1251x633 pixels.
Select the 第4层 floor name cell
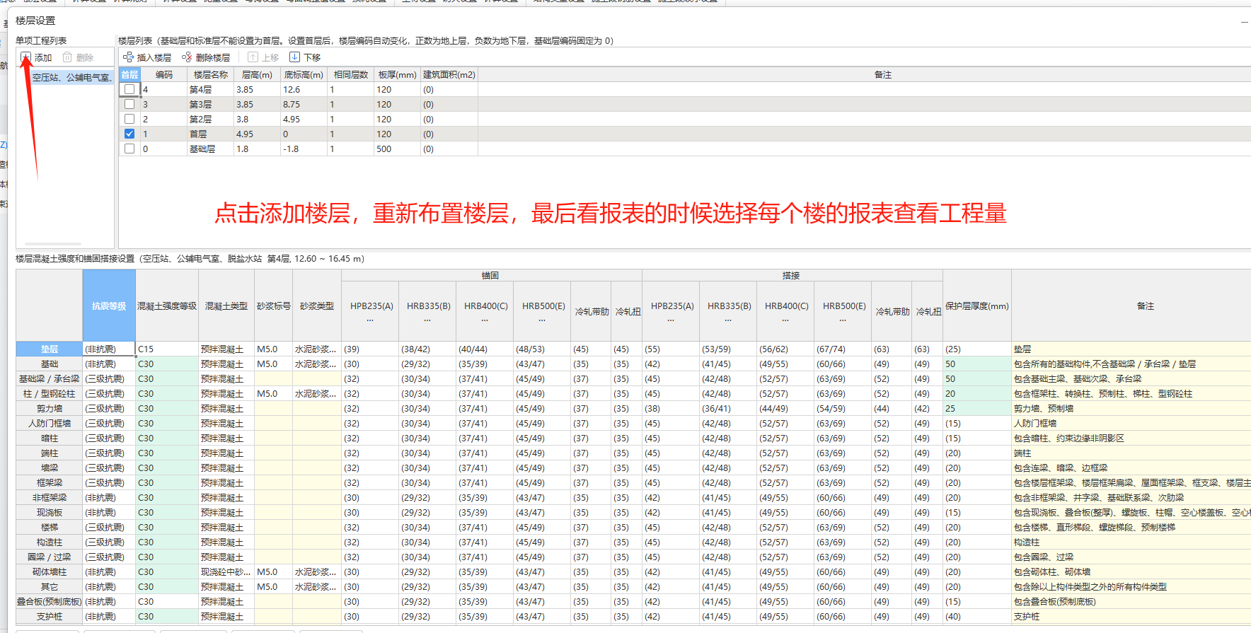211,89
